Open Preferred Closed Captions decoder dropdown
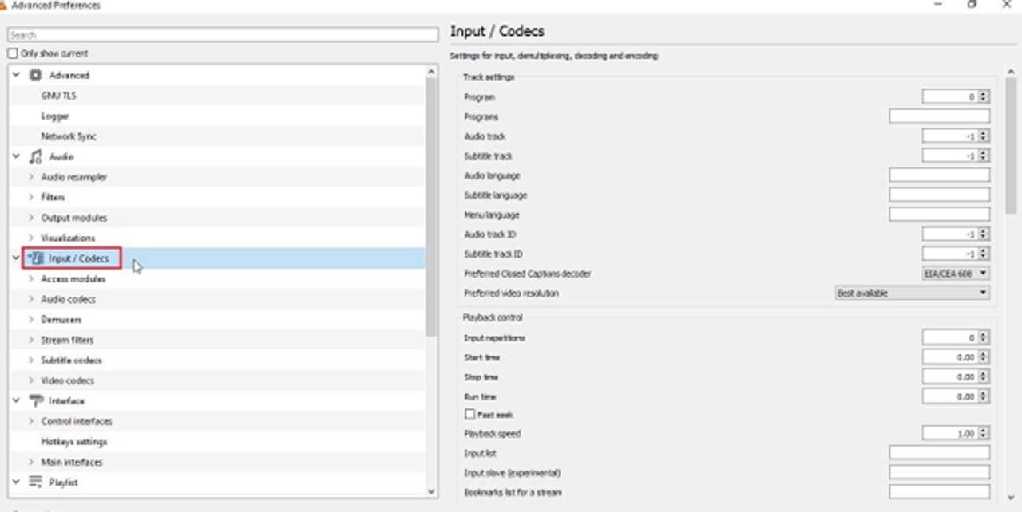The image size is (1022, 512). pyautogui.click(x=953, y=274)
